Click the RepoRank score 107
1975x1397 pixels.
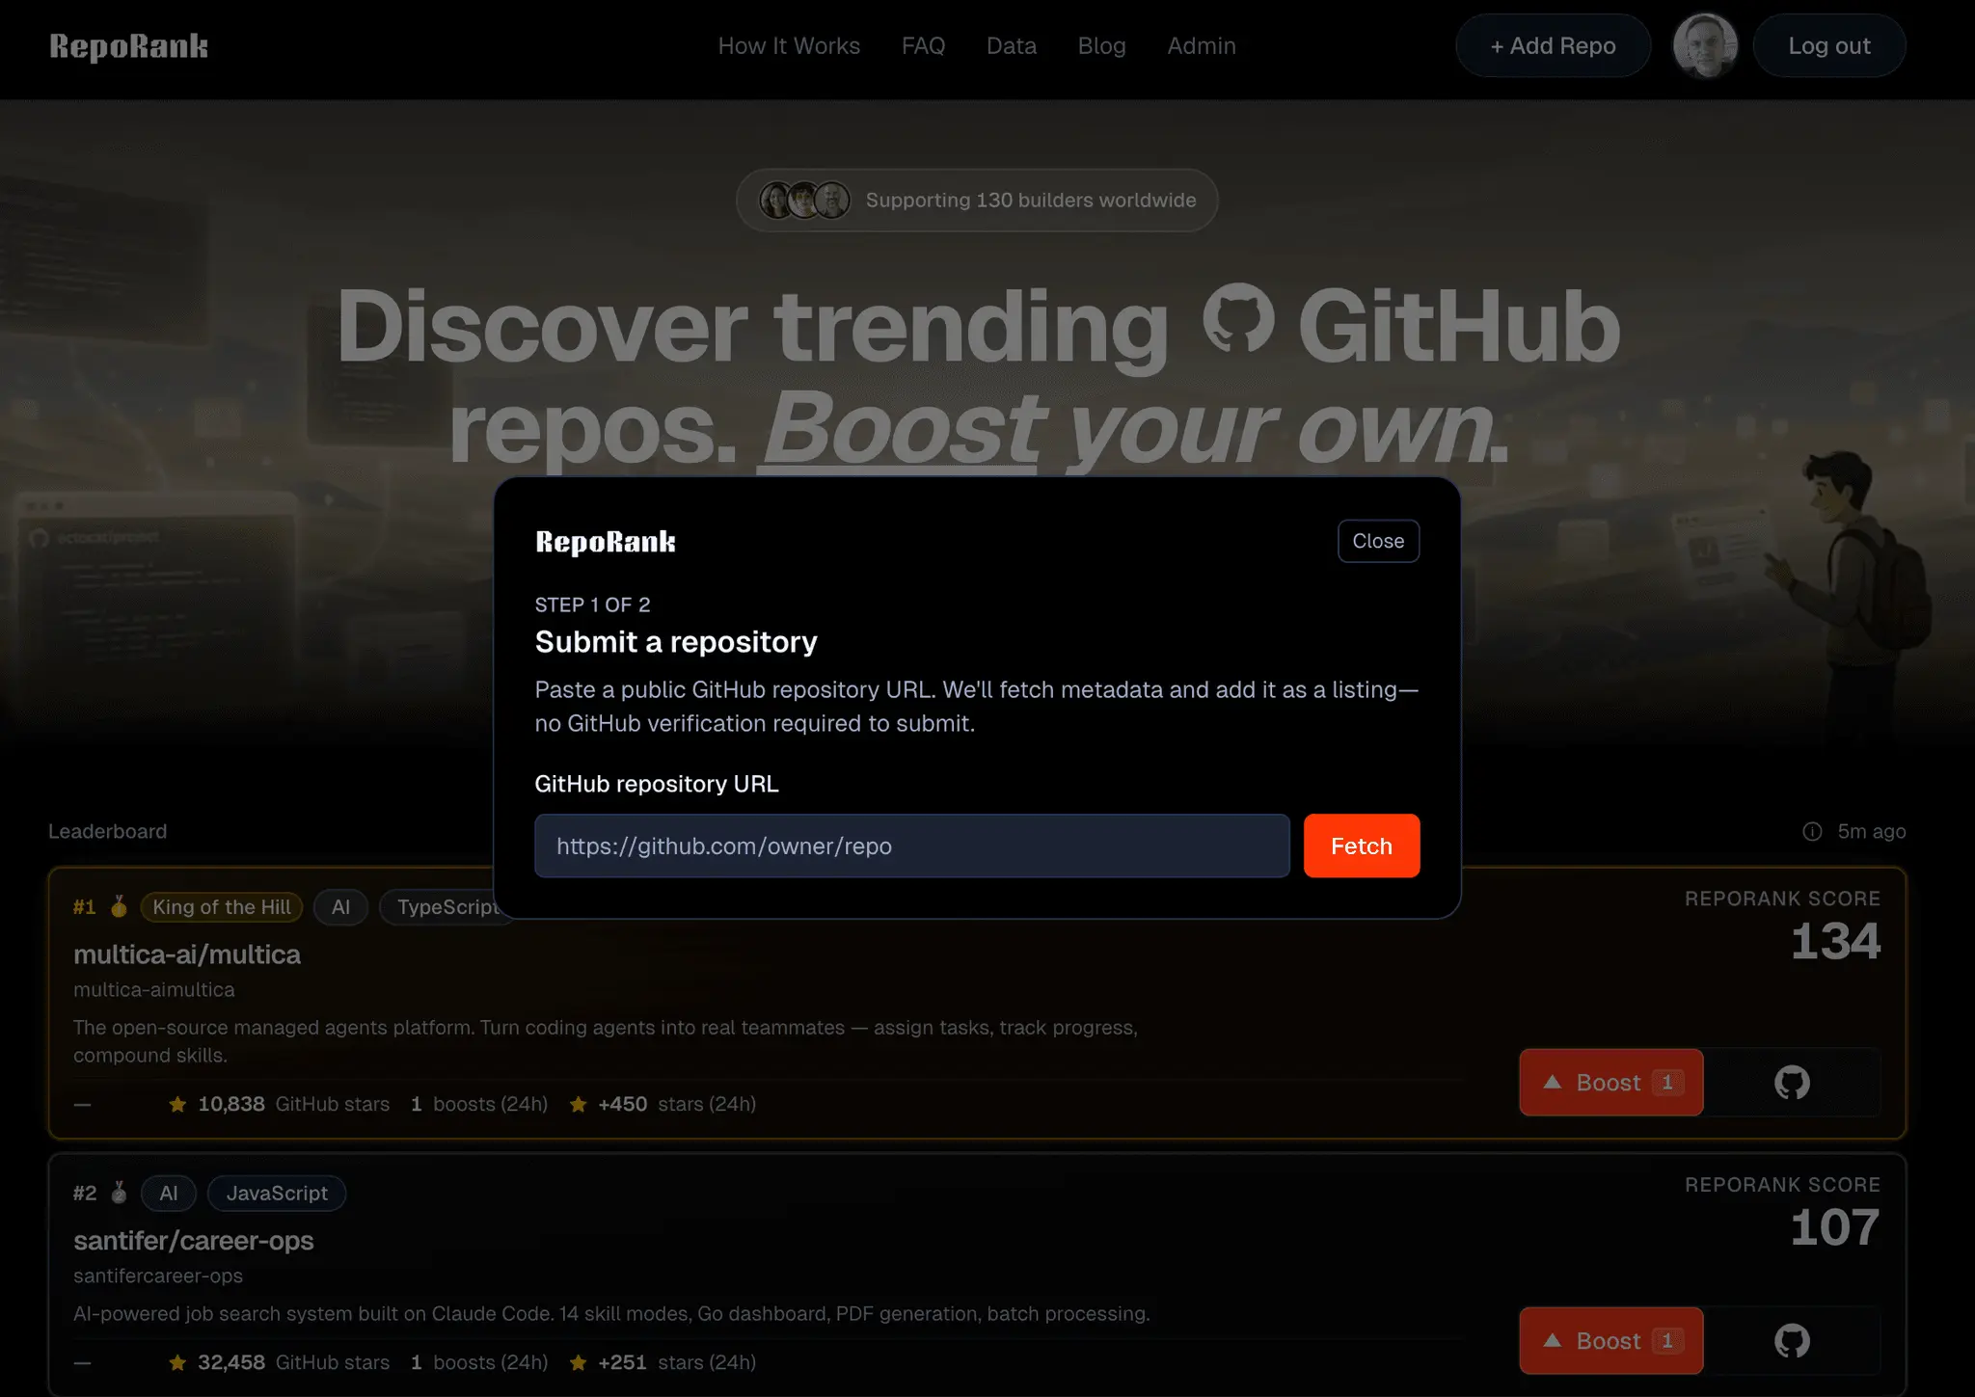[1835, 1227]
